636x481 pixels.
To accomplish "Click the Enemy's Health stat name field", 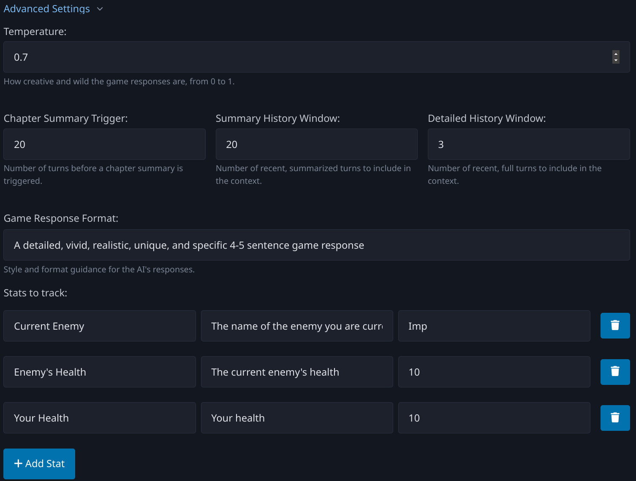I will (99, 372).
